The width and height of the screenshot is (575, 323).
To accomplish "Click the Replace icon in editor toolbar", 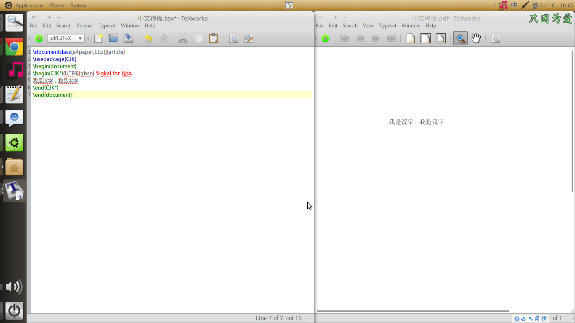I will [x=248, y=38].
